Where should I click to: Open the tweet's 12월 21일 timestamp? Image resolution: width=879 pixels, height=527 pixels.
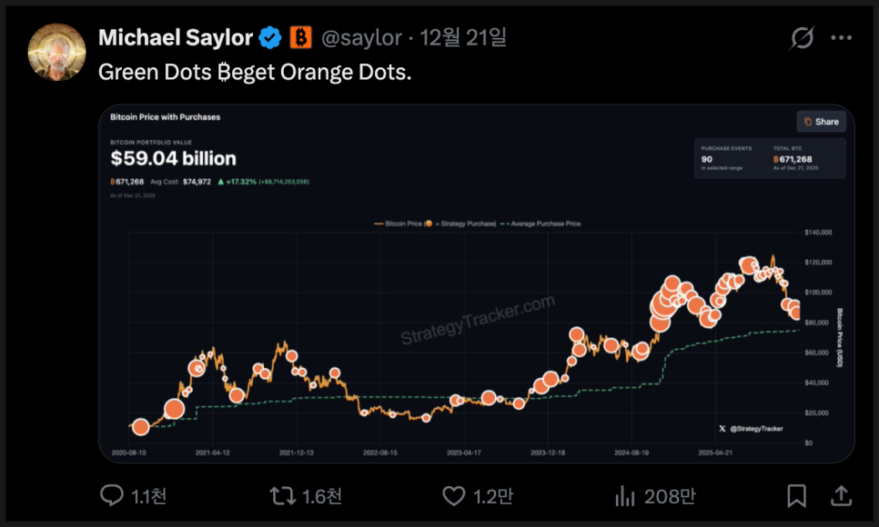[463, 38]
